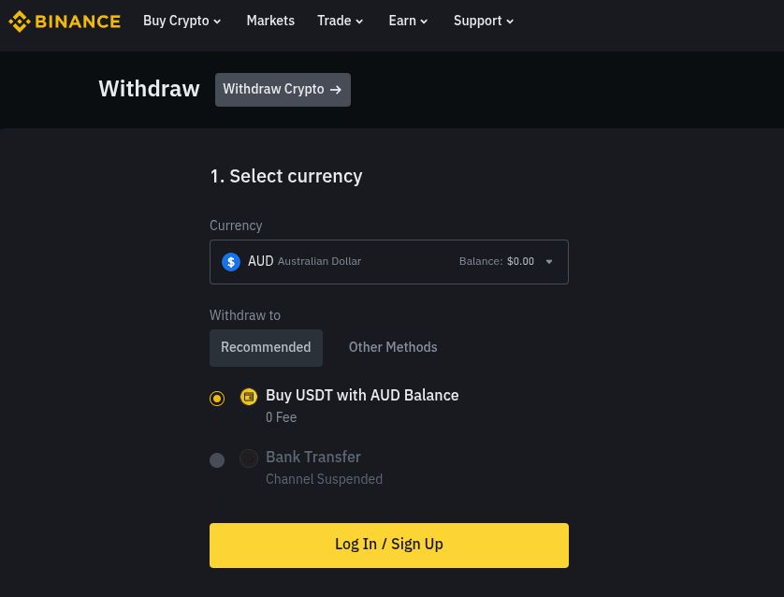
Task: Select the Buy USDT with AUD radio button
Action: [217, 399]
